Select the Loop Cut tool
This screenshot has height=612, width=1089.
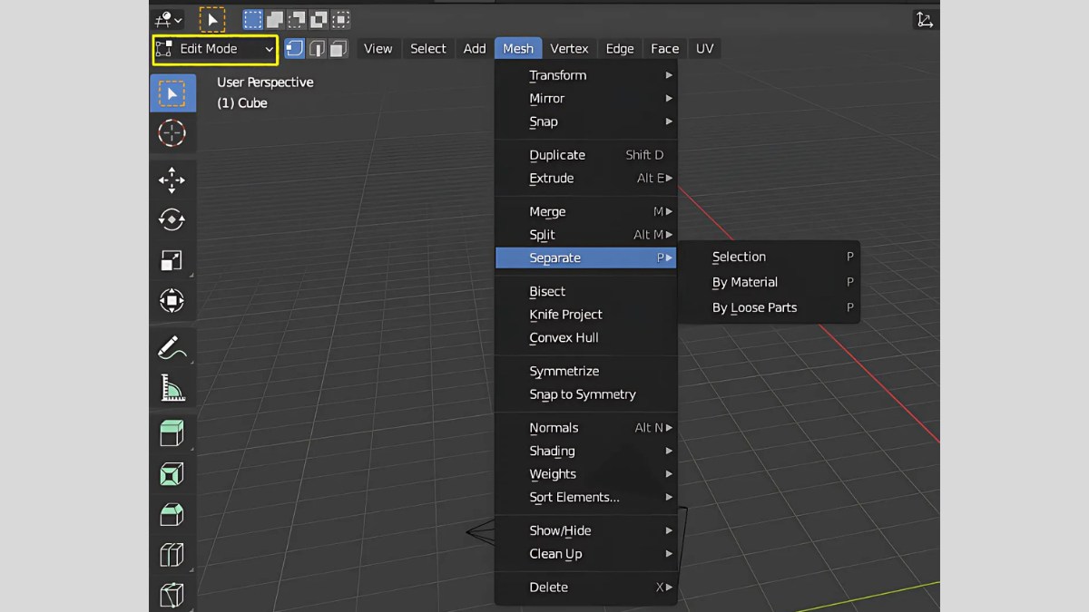click(172, 555)
